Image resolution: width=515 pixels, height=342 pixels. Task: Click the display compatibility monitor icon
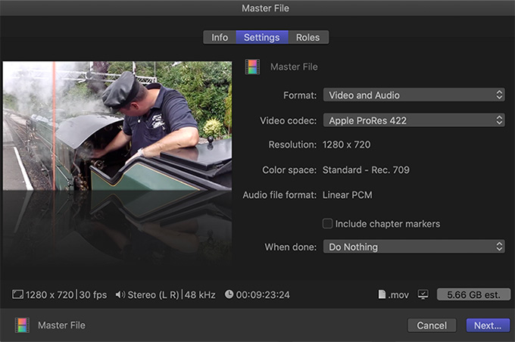click(423, 294)
